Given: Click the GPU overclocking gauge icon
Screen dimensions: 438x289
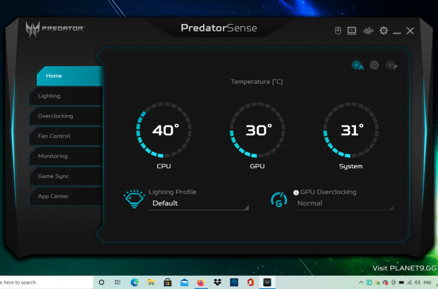Looking at the screenshot, I should coord(279,199).
